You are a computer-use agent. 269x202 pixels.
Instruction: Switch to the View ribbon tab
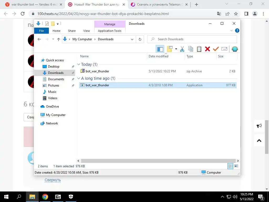coord(86,31)
